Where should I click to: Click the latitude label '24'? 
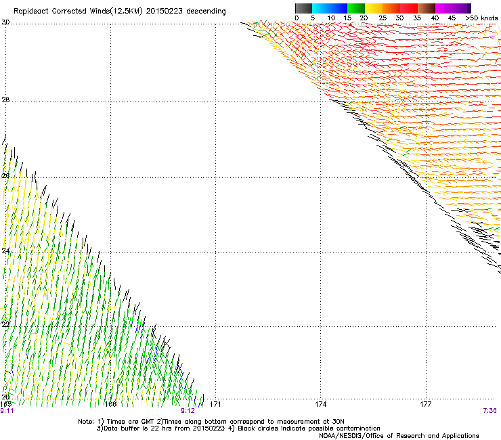pos(5,251)
